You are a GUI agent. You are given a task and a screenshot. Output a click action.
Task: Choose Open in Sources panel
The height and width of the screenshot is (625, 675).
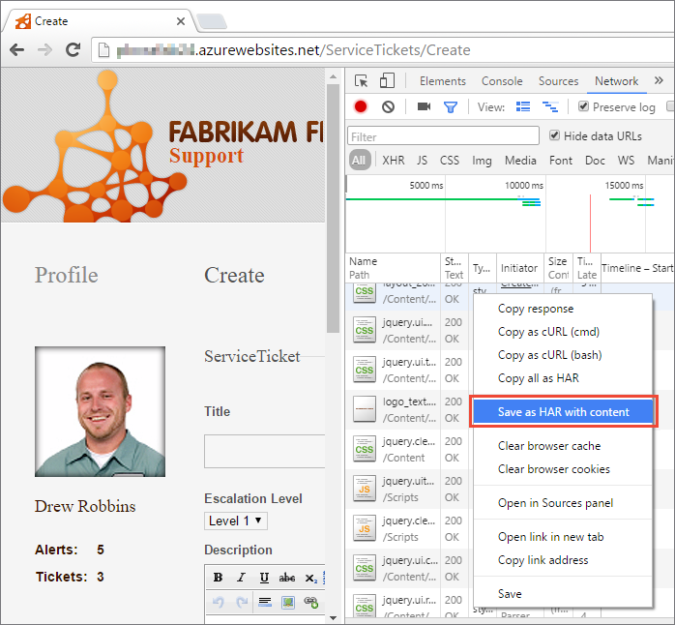563,503
